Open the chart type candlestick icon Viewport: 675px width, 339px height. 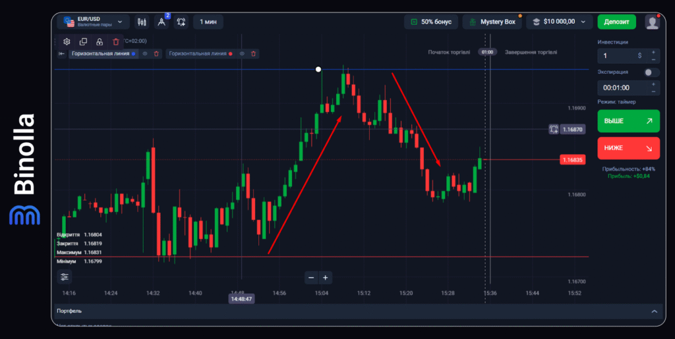point(142,22)
